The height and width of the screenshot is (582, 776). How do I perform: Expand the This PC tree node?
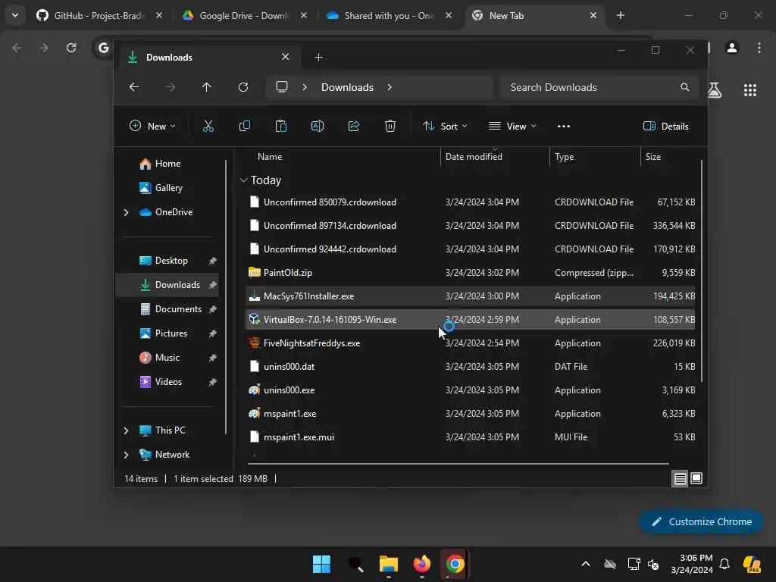(x=127, y=430)
